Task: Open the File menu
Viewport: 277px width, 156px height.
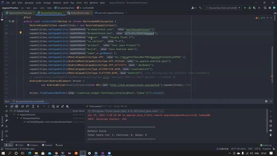Action: pos(8,3)
